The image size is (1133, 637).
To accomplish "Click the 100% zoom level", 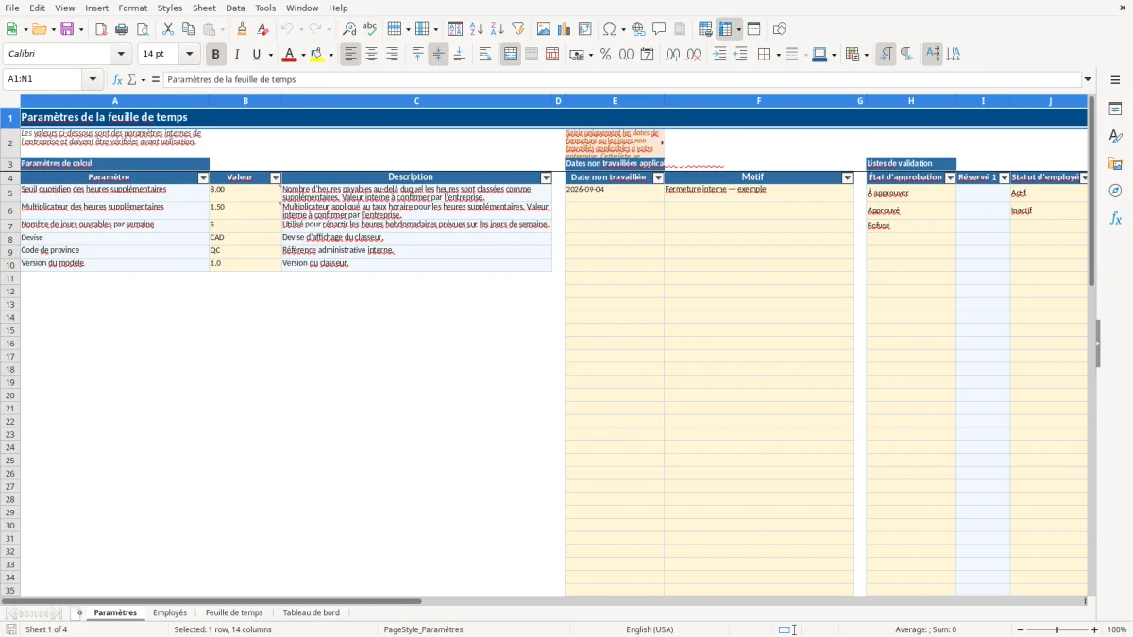I will click(1117, 629).
